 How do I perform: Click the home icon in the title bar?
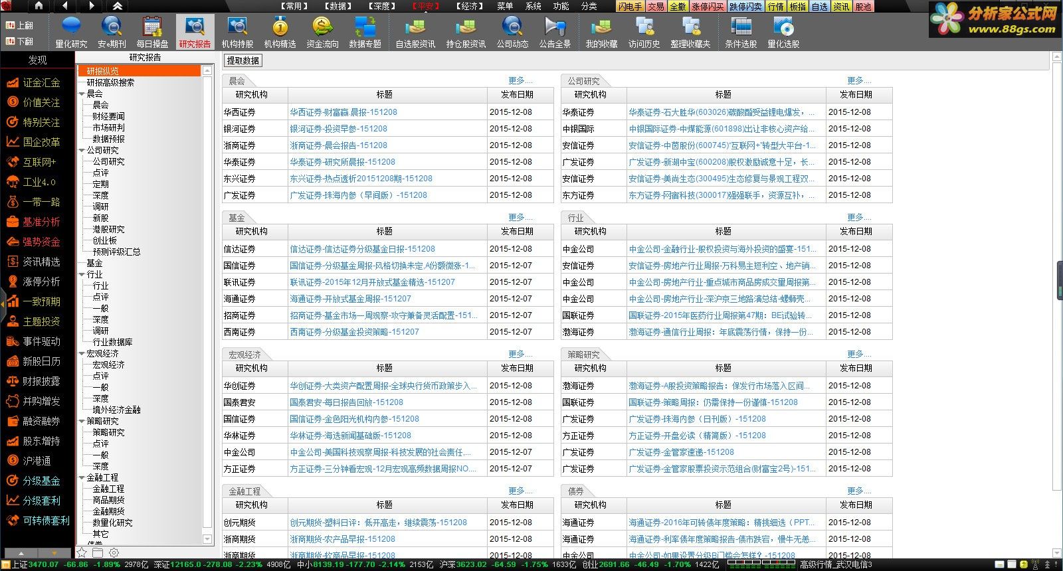pos(39,6)
